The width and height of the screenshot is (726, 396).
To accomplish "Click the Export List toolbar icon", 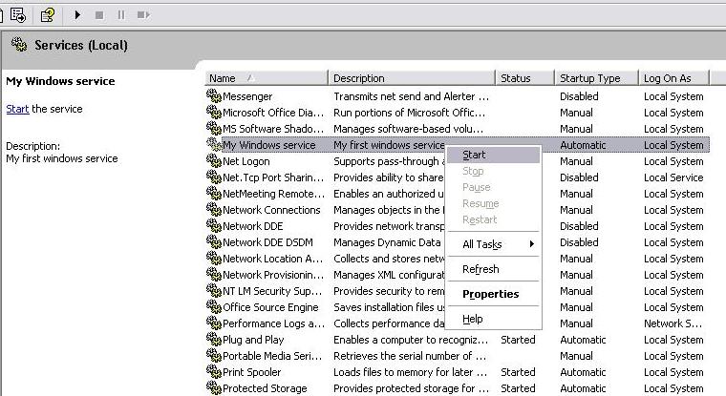I will pyautogui.click(x=18, y=15).
